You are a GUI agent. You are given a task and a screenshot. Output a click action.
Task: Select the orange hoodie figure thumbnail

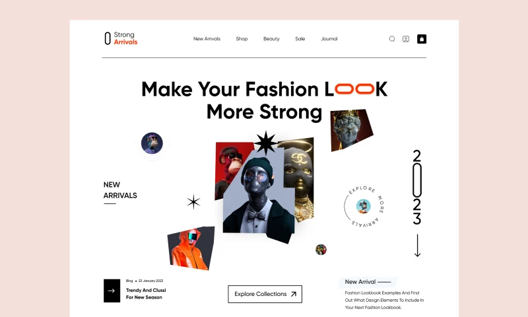191,248
